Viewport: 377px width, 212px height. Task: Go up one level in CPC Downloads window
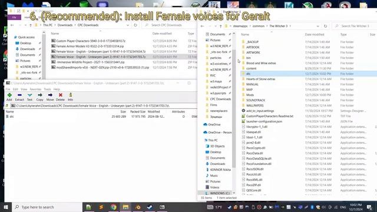(31, 25)
